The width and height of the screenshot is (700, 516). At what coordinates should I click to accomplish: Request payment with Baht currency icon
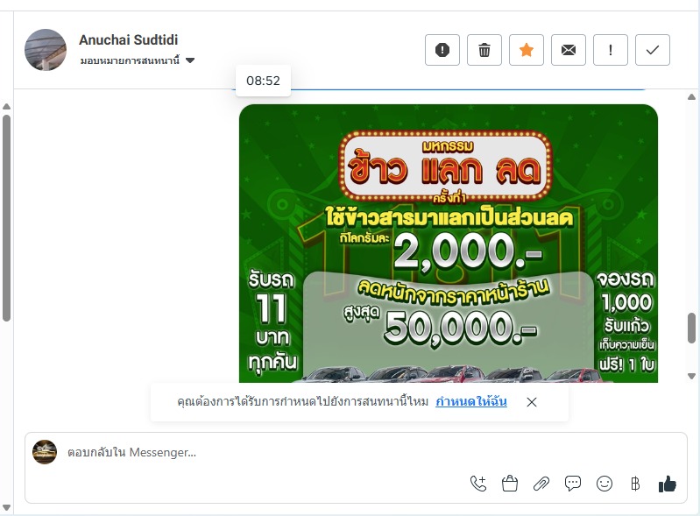tap(635, 484)
